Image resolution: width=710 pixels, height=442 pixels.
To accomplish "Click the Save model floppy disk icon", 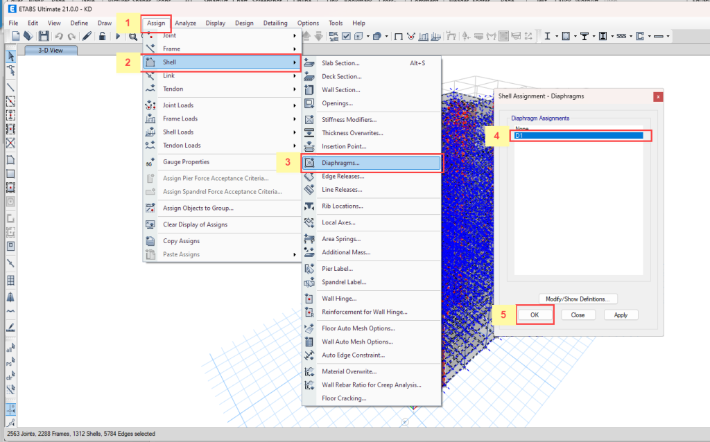I will tap(43, 36).
